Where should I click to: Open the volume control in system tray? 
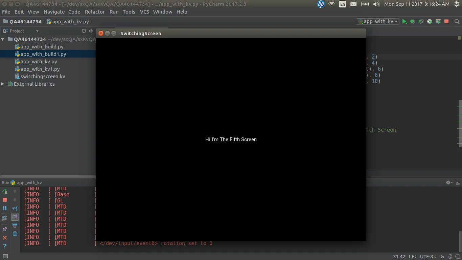pos(376,4)
